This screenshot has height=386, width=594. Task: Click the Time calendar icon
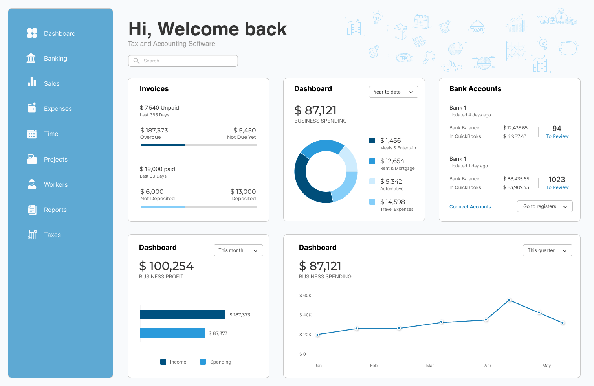point(32,134)
